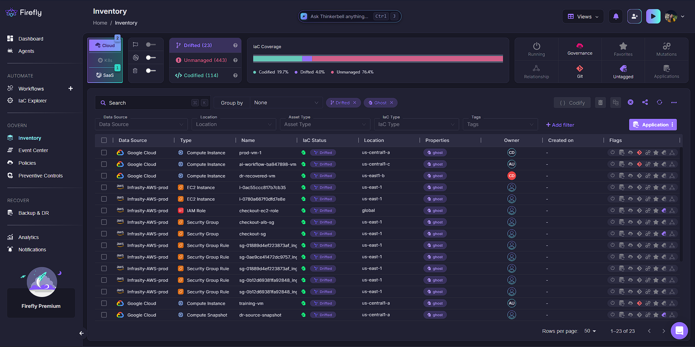The width and height of the screenshot is (695, 347).
Task: Select the Applications filter icon
Action: pyautogui.click(x=666, y=72)
